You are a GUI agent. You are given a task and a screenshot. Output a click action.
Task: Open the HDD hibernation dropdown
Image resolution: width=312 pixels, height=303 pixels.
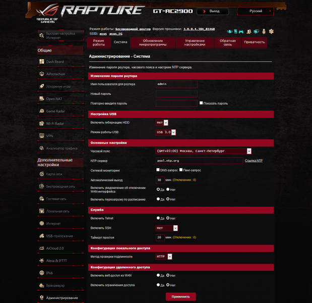(162, 123)
